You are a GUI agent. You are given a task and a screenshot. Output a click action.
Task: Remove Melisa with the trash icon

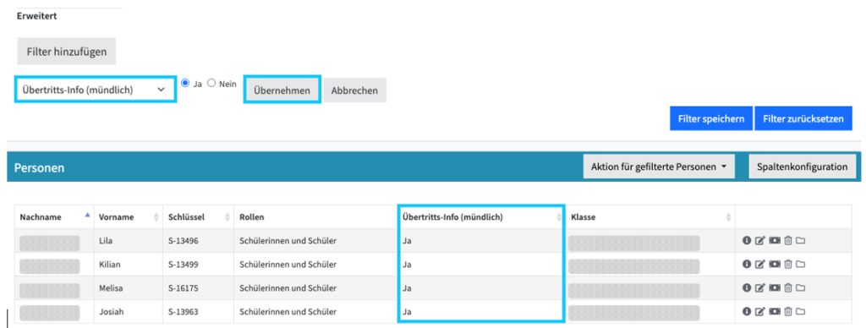(788, 287)
